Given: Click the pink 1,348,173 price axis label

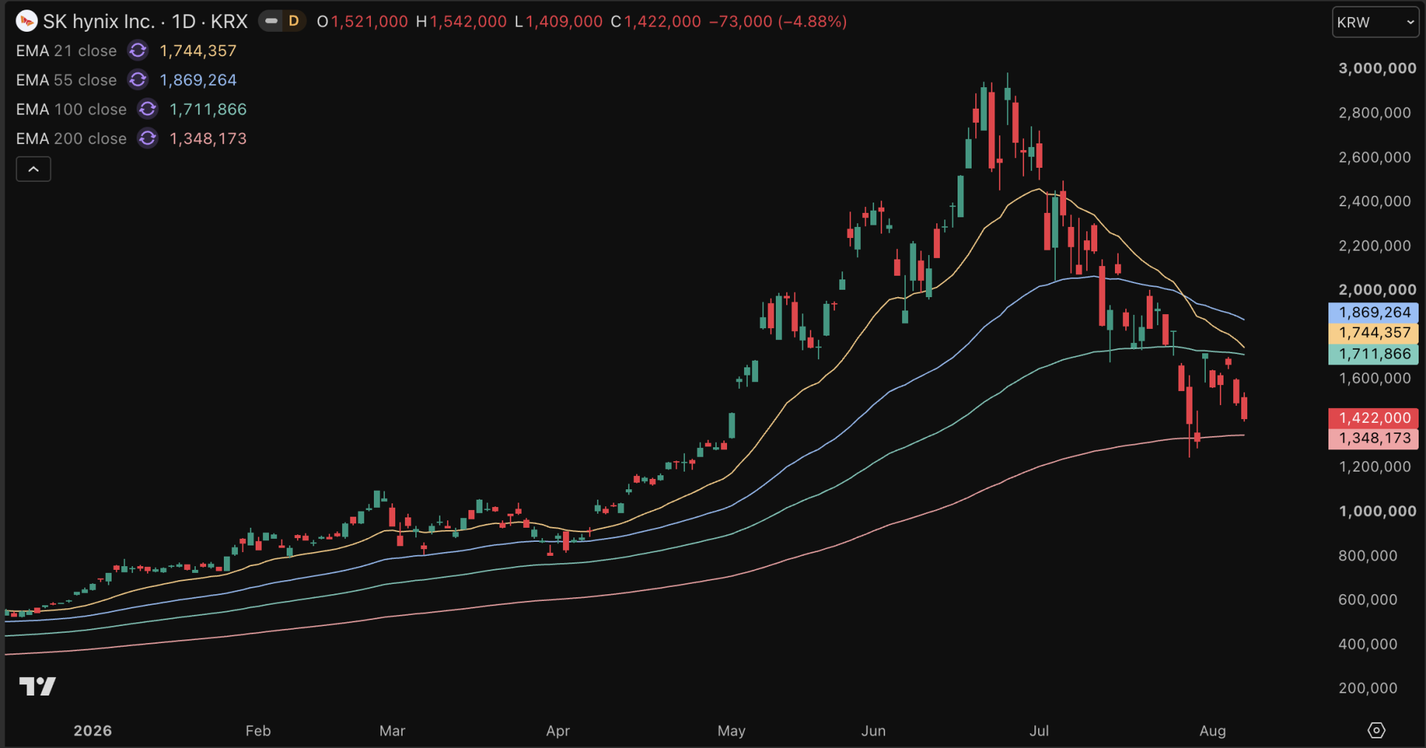Looking at the screenshot, I should click(1374, 438).
